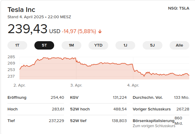Image resolution: width=195 pixels, height=134 pixels.
Task: Click the KGV row label
Action: point(74,98)
